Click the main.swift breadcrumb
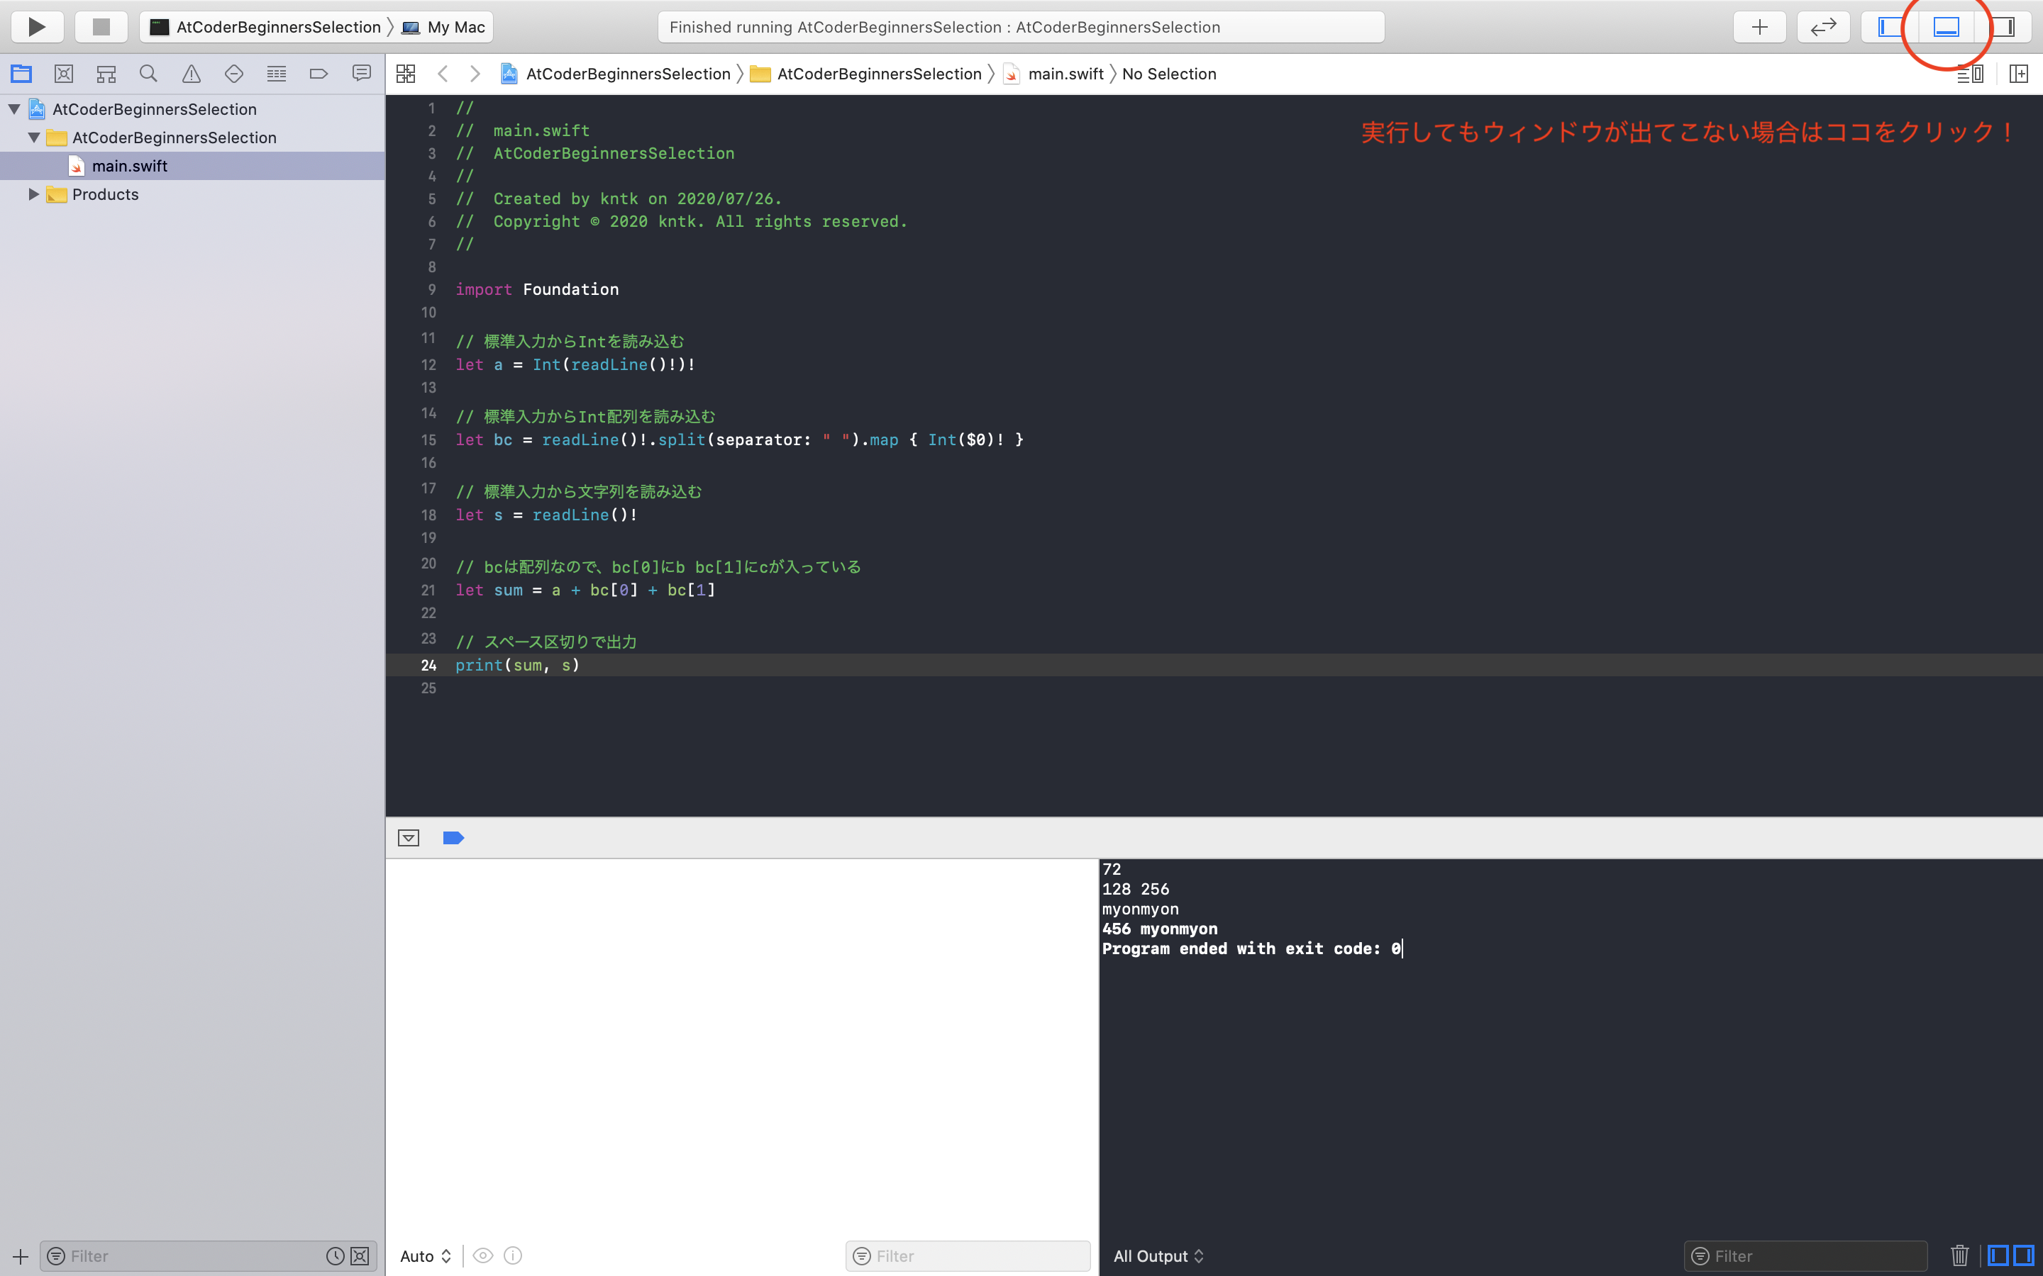The width and height of the screenshot is (2043, 1276). coord(1053,74)
